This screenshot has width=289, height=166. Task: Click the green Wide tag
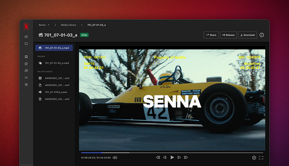coord(84,35)
